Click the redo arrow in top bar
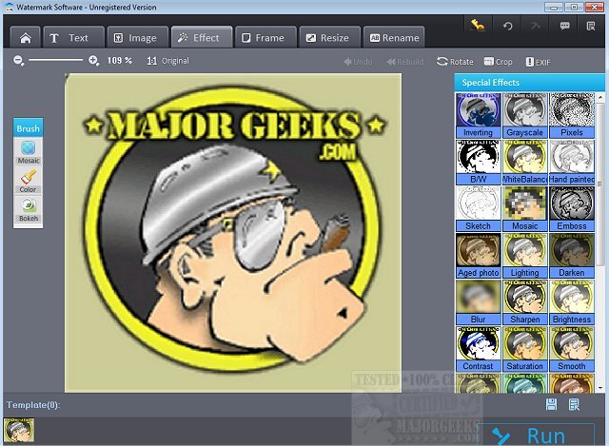Screen dimensions: 609x446 536,26
